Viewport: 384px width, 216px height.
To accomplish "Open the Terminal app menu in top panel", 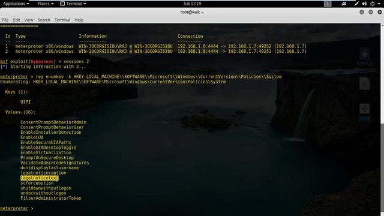I will pos(73,4).
